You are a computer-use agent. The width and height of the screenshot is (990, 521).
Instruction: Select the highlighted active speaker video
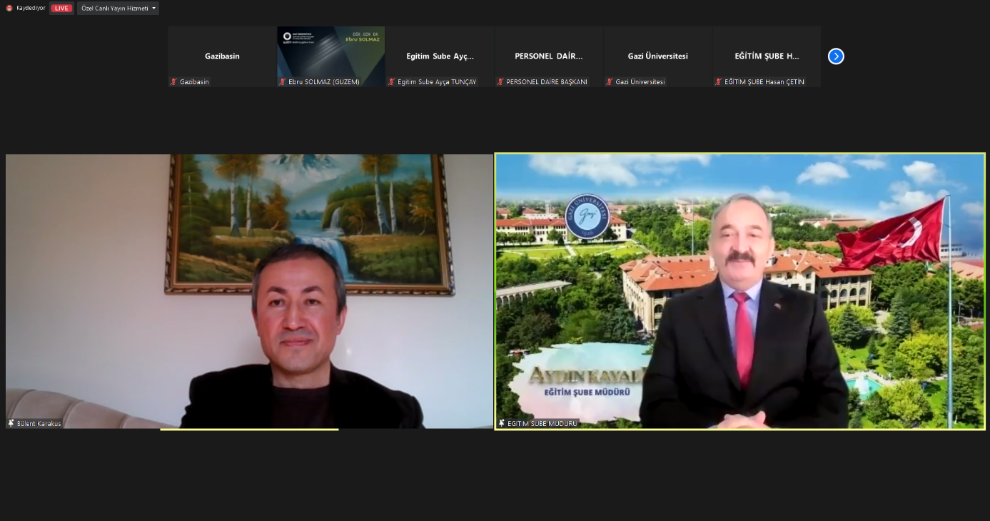(x=740, y=291)
